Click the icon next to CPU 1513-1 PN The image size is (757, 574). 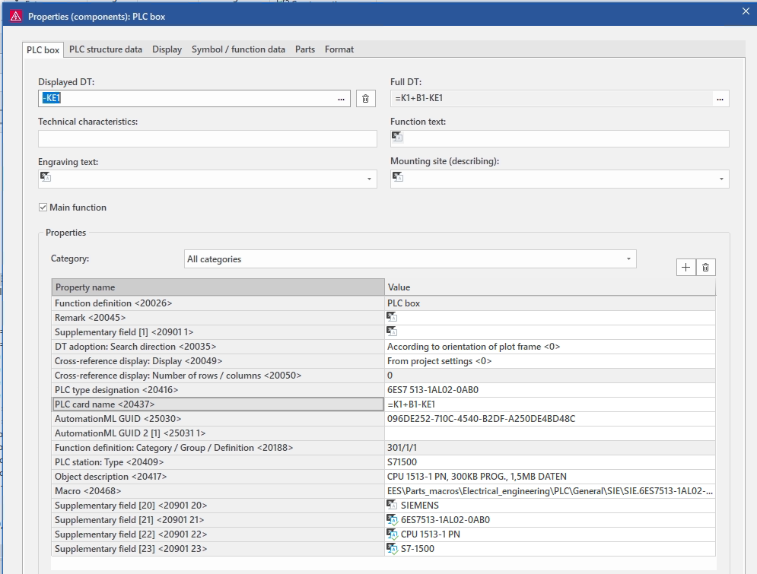[x=393, y=534]
